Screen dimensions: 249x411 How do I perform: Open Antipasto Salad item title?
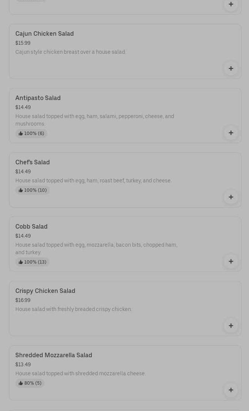coord(38,98)
